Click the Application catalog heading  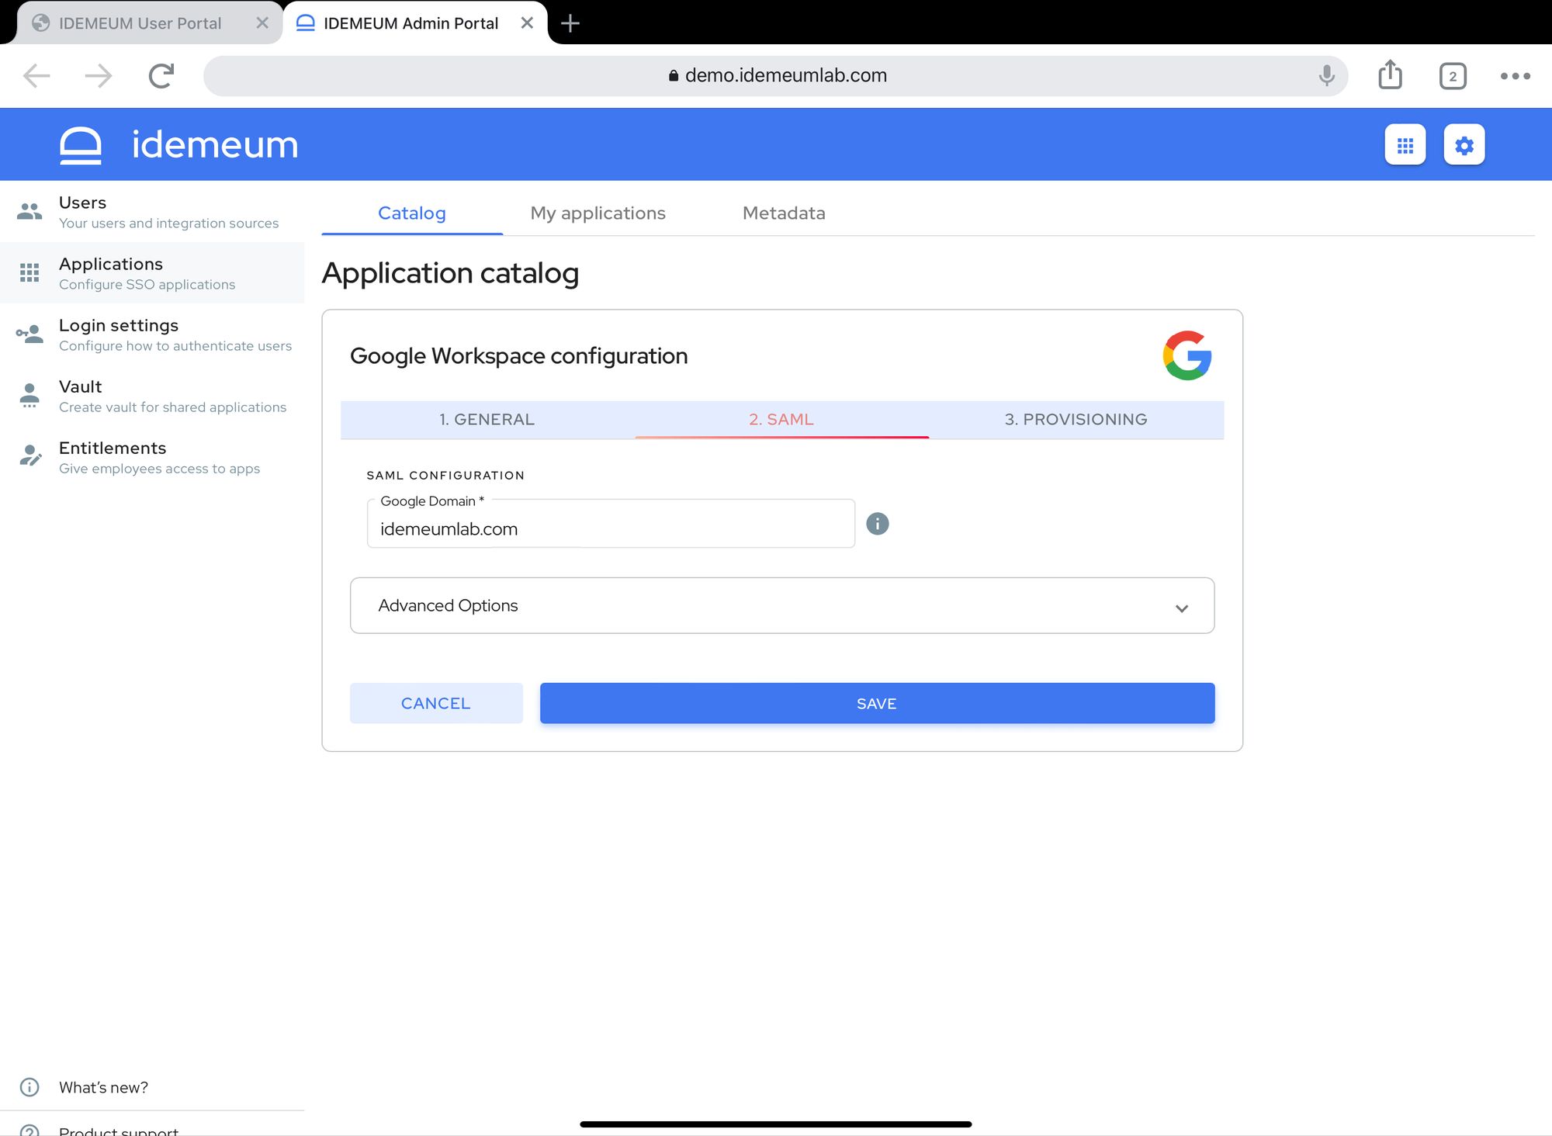tap(450, 273)
